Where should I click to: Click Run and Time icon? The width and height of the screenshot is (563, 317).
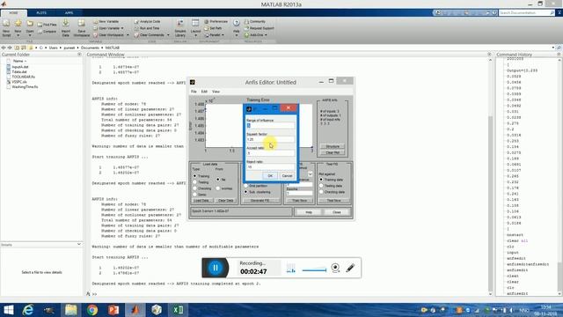[136, 28]
